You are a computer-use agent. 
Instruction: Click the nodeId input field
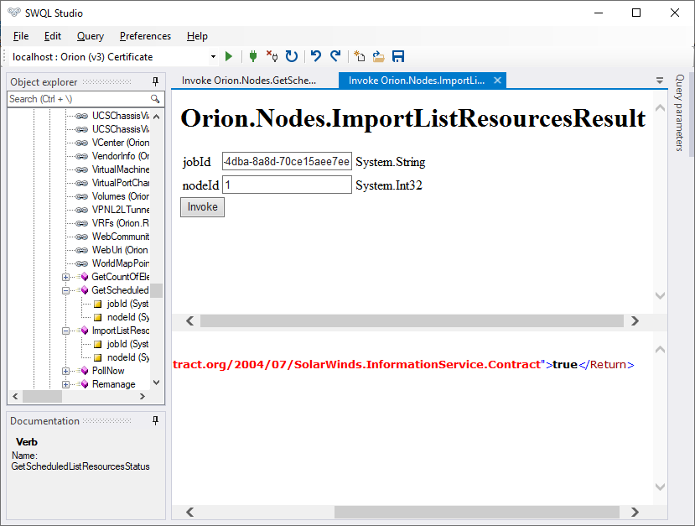coord(287,185)
